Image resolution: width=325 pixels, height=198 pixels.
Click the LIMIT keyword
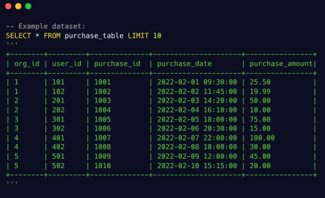pyautogui.click(x=138, y=36)
